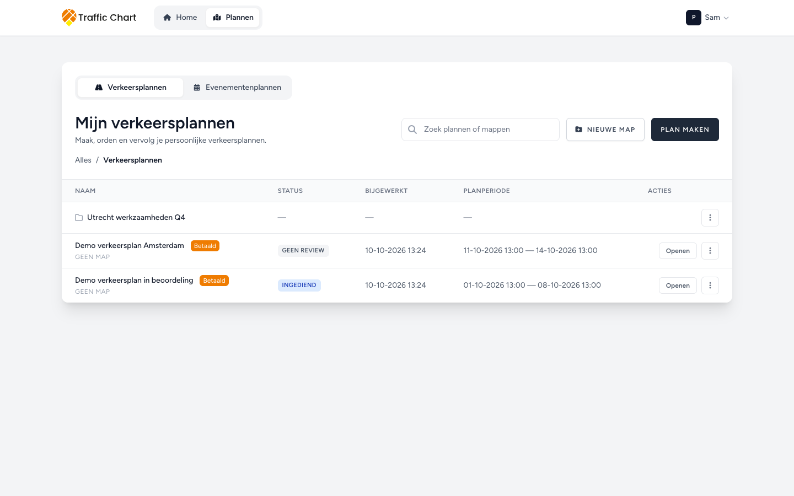Focus the Zoek plannen of mappen field
Image resolution: width=794 pixels, height=496 pixels.
pyautogui.click(x=480, y=130)
